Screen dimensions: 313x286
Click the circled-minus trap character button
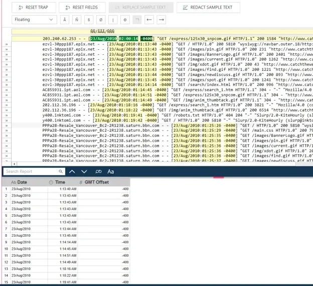(125, 20)
